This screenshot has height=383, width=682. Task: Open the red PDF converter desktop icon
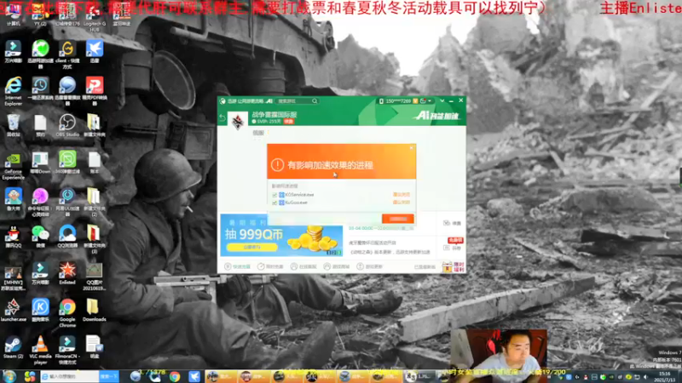[x=94, y=91]
